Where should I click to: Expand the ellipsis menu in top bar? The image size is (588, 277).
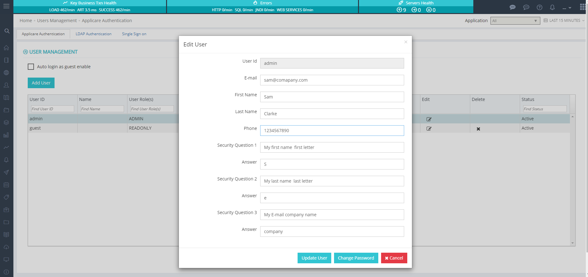point(566,7)
